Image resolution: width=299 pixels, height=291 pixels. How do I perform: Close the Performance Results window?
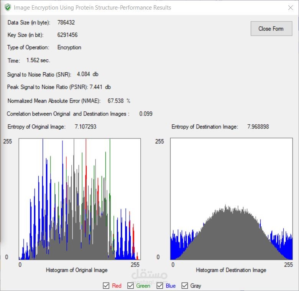pyautogui.click(x=291, y=8)
